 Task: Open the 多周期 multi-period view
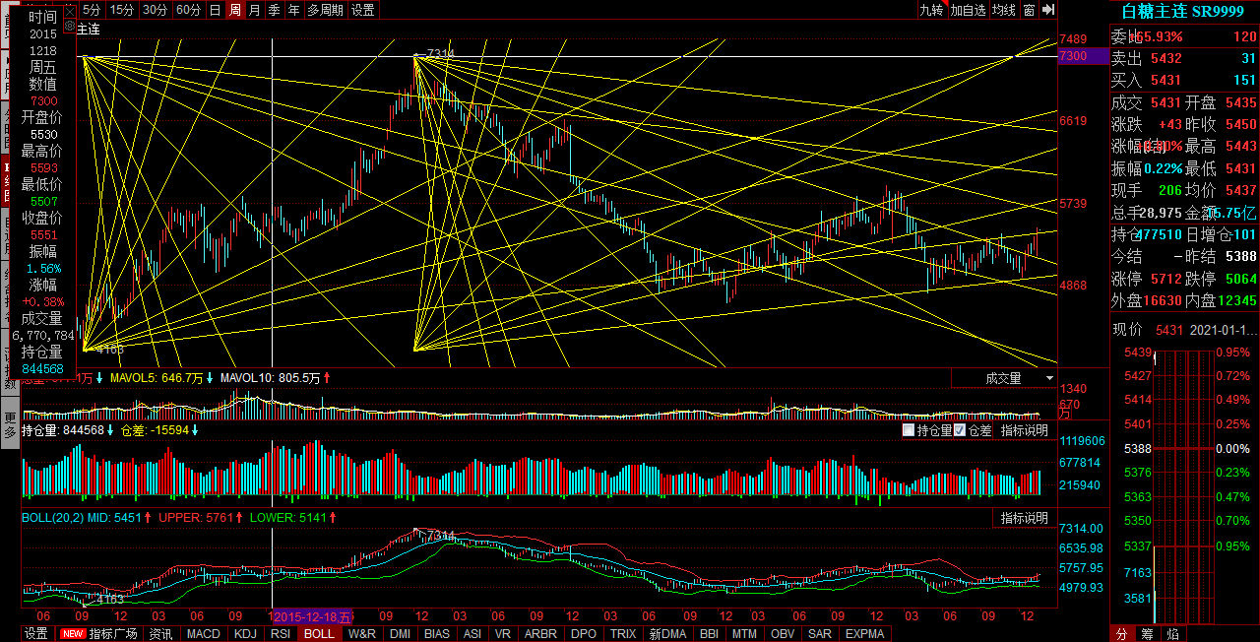point(325,10)
